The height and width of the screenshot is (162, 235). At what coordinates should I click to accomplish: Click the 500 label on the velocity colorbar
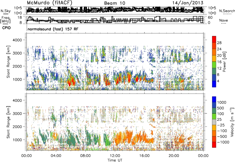[x=221, y=108]
